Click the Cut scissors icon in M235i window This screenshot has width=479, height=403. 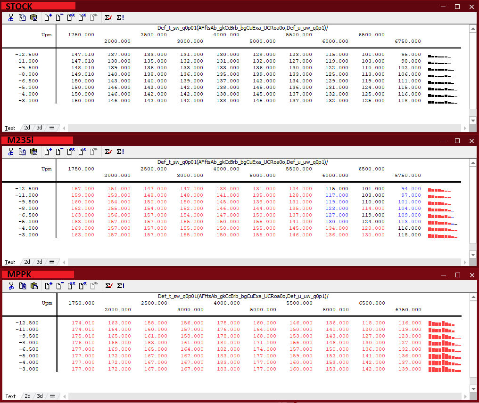point(11,152)
